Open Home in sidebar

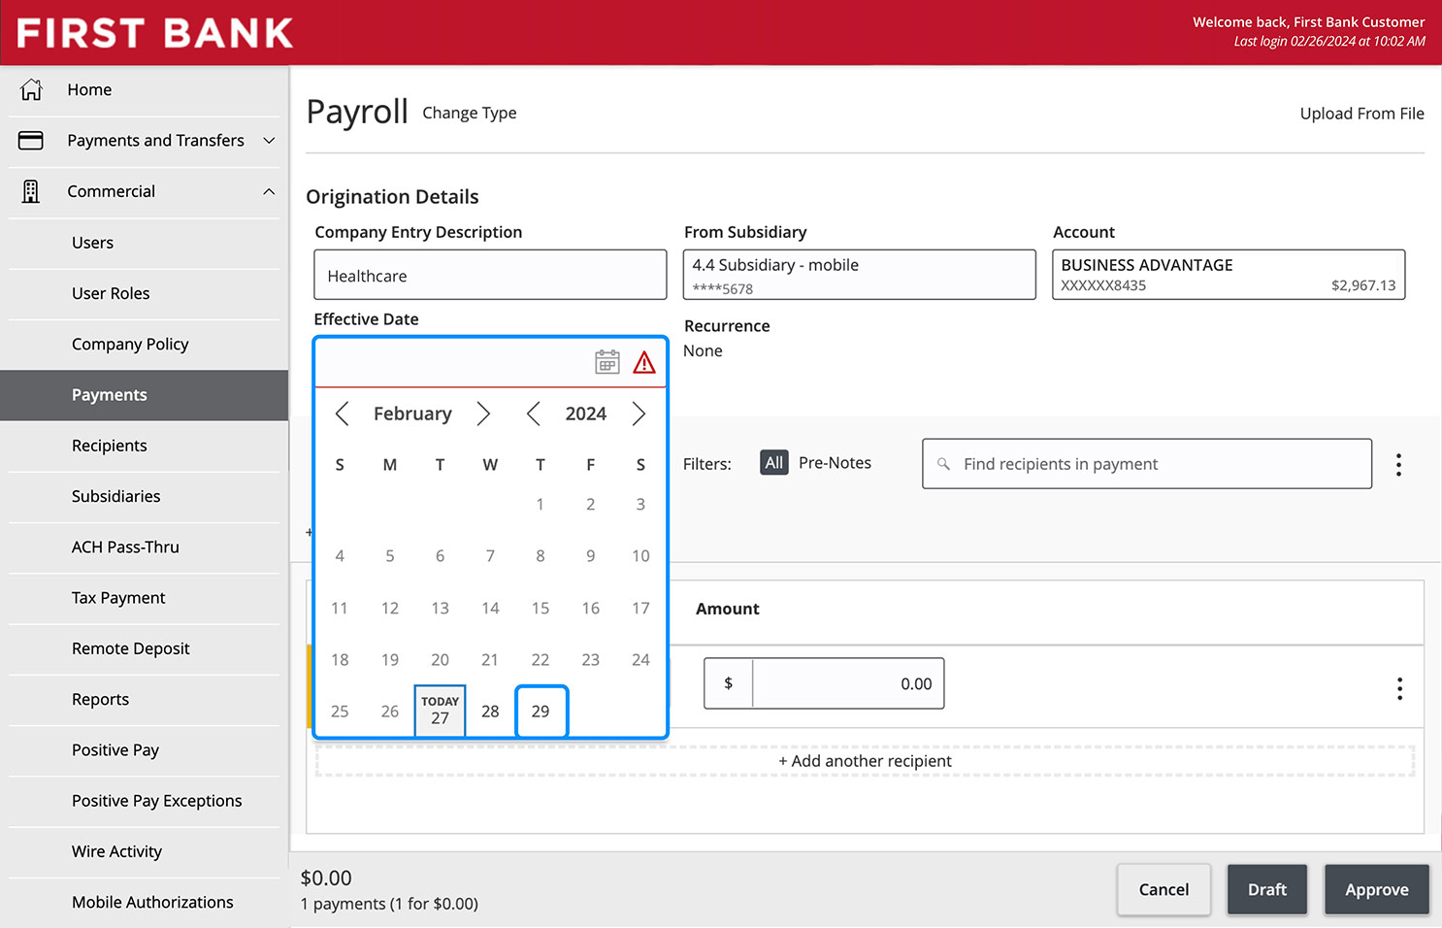click(x=145, y=89)
